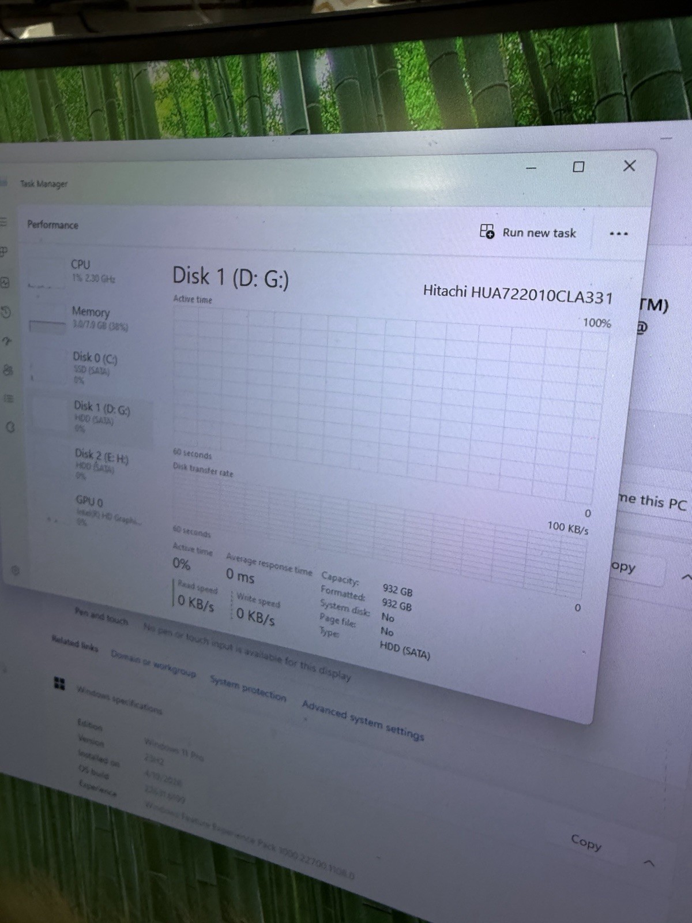Viewport: 692px width, 923px height.
Task: Open Task Manager settings gear icon
Action: [16, 571]
